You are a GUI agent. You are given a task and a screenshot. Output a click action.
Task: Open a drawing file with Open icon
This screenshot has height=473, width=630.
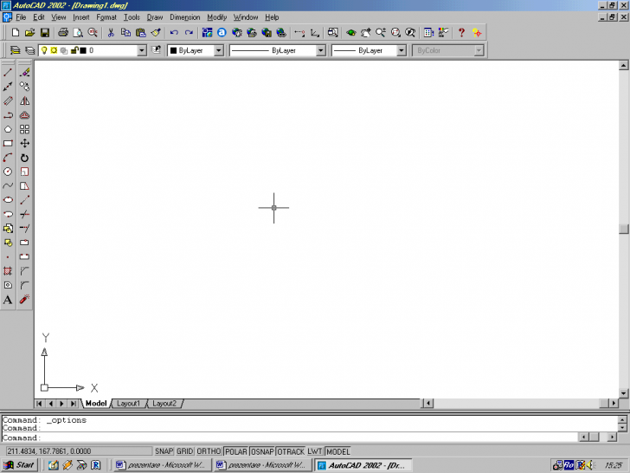(29, 33)
